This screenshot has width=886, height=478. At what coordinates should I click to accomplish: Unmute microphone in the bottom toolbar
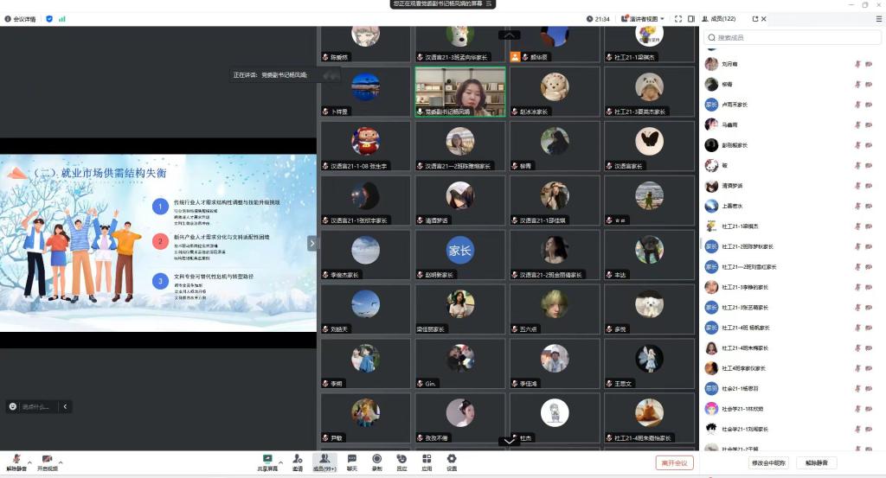tap(16, 461)
